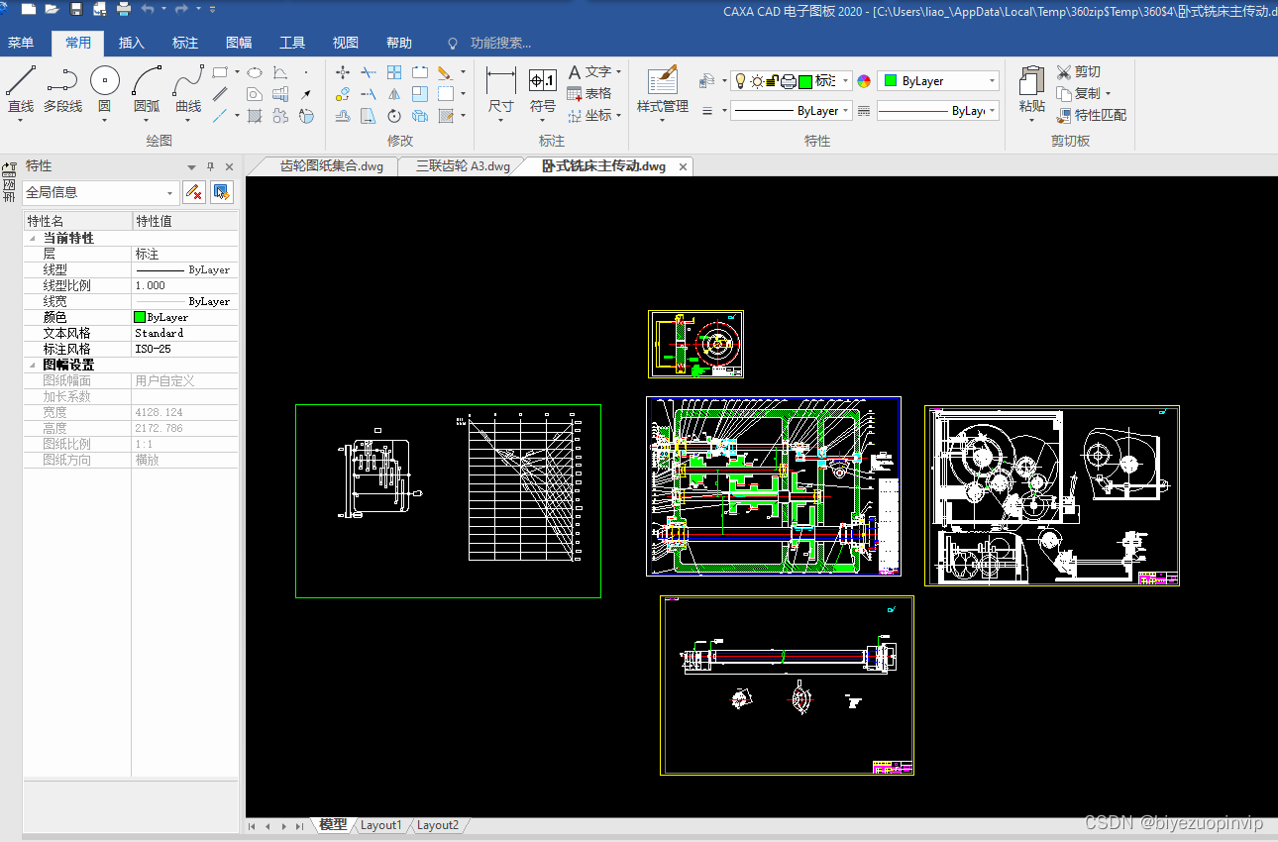Open the layer 标注 dropdown
The image size is (1278, 842).
pos(846,81)
